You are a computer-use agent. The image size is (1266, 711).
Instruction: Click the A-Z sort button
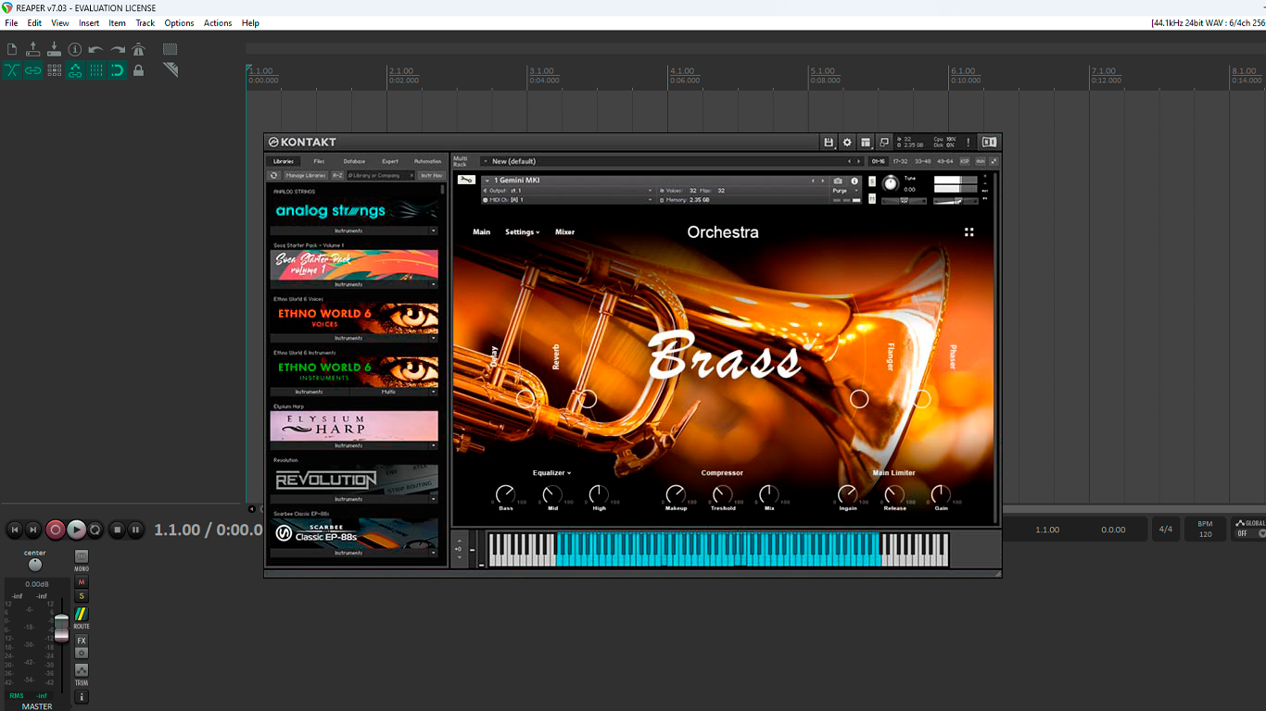click(x=337, y=175)
